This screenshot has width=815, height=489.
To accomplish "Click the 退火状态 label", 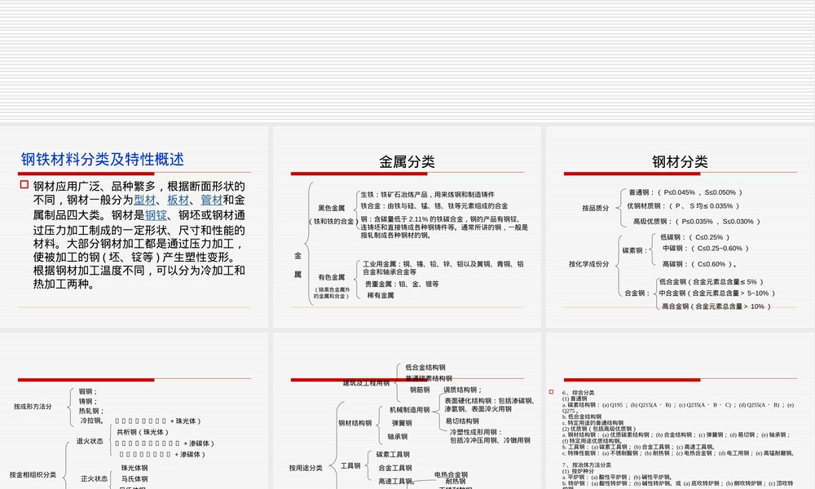I will pos(90,441).
